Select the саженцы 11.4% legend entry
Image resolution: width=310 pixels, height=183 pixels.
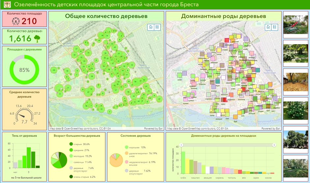pyautogui.click(x=81, y=162)
